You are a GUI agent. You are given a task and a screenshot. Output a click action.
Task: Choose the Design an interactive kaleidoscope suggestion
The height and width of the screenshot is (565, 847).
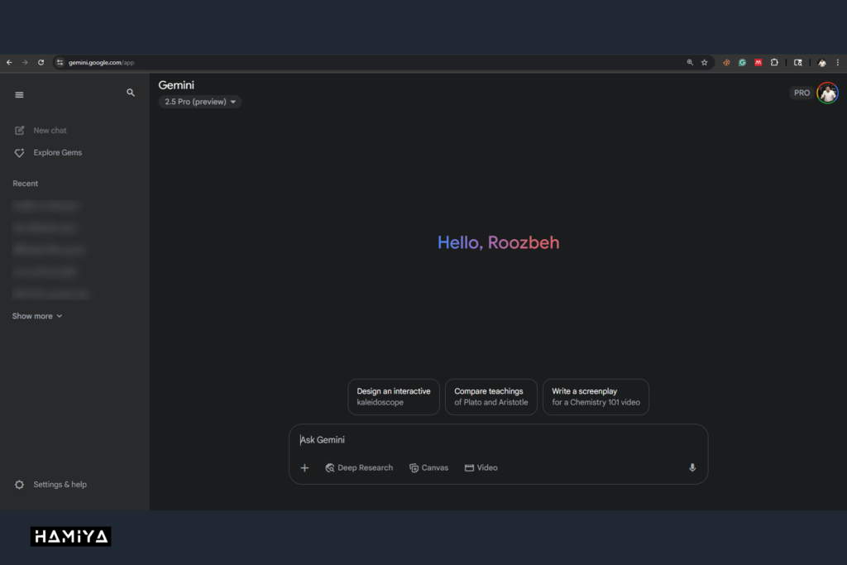(394, 397)
